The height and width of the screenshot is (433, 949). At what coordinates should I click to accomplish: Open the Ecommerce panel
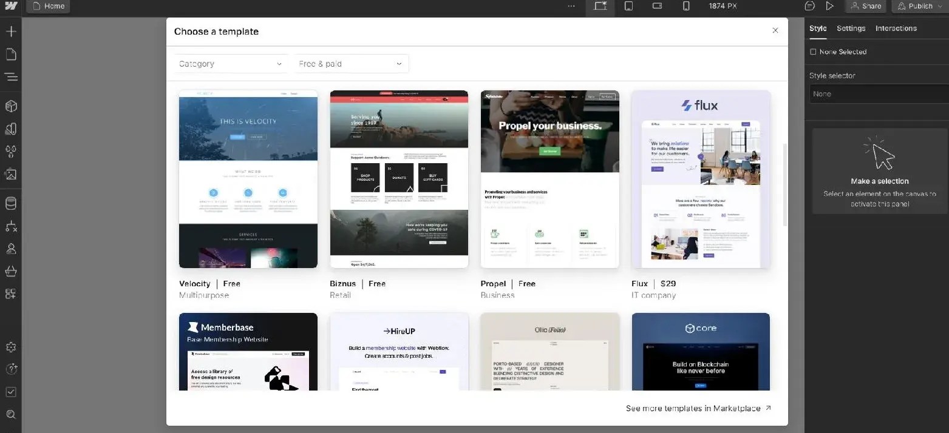pyautogui.click(x=11, y=271)
